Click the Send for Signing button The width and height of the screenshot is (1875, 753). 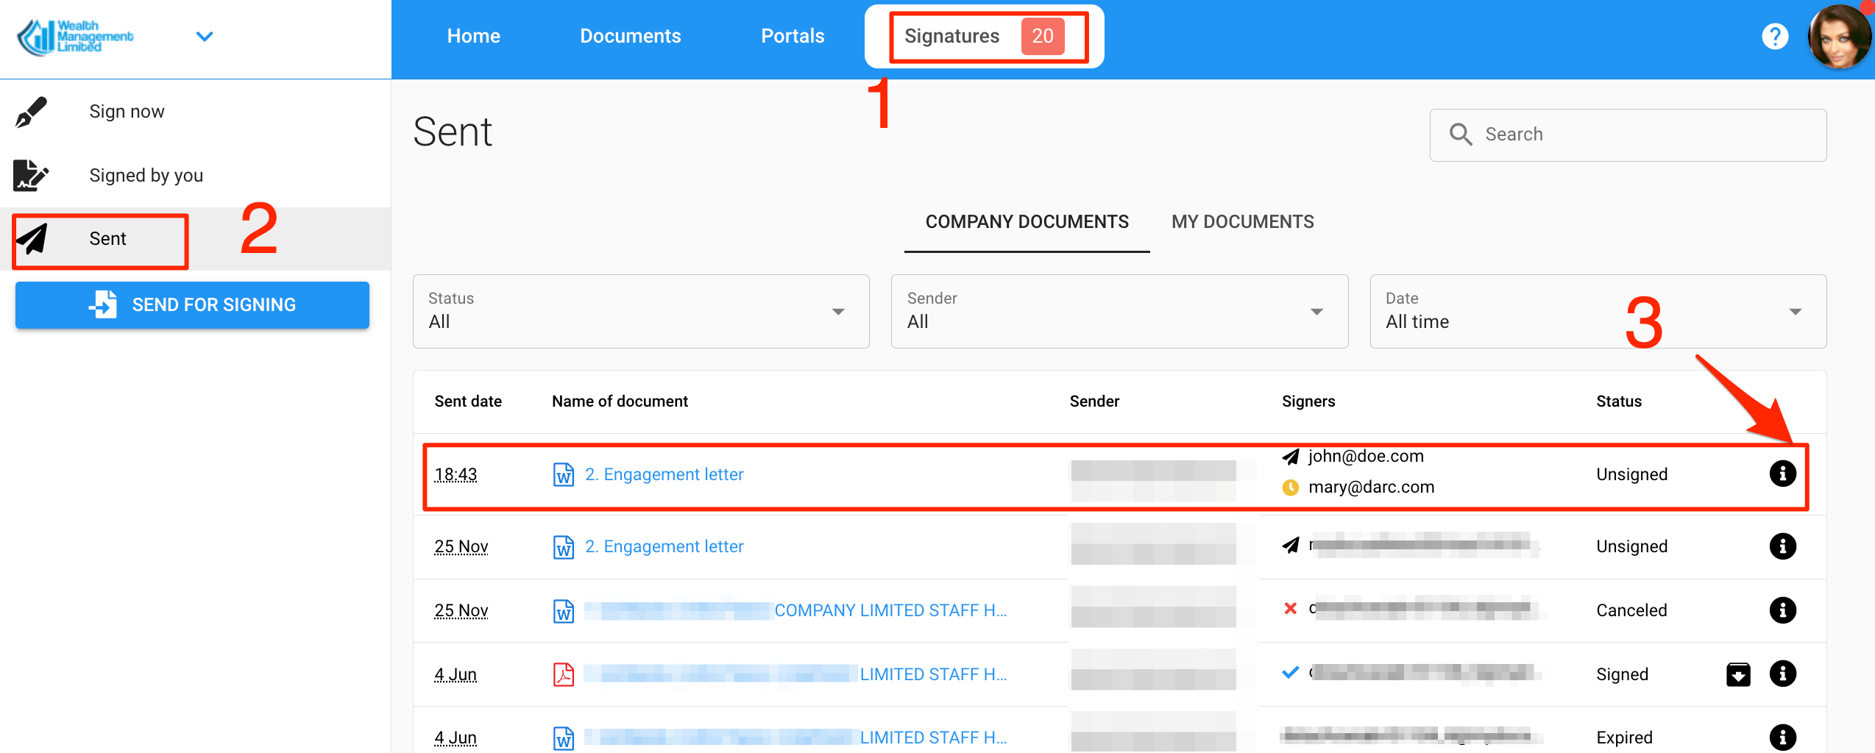point(192,304)
